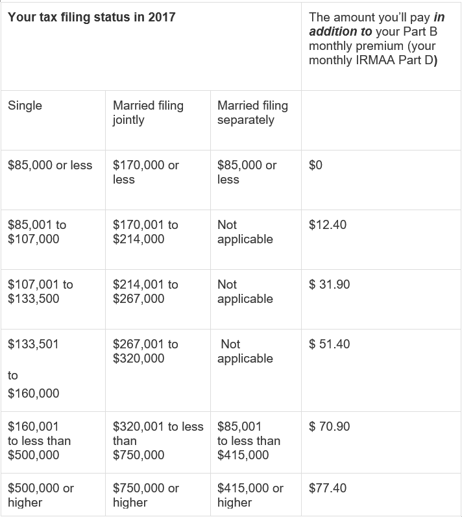Click the $77.40 amount cell
Image resolution: width=462 pixels, height=517 pixels.
pos(328,488)
